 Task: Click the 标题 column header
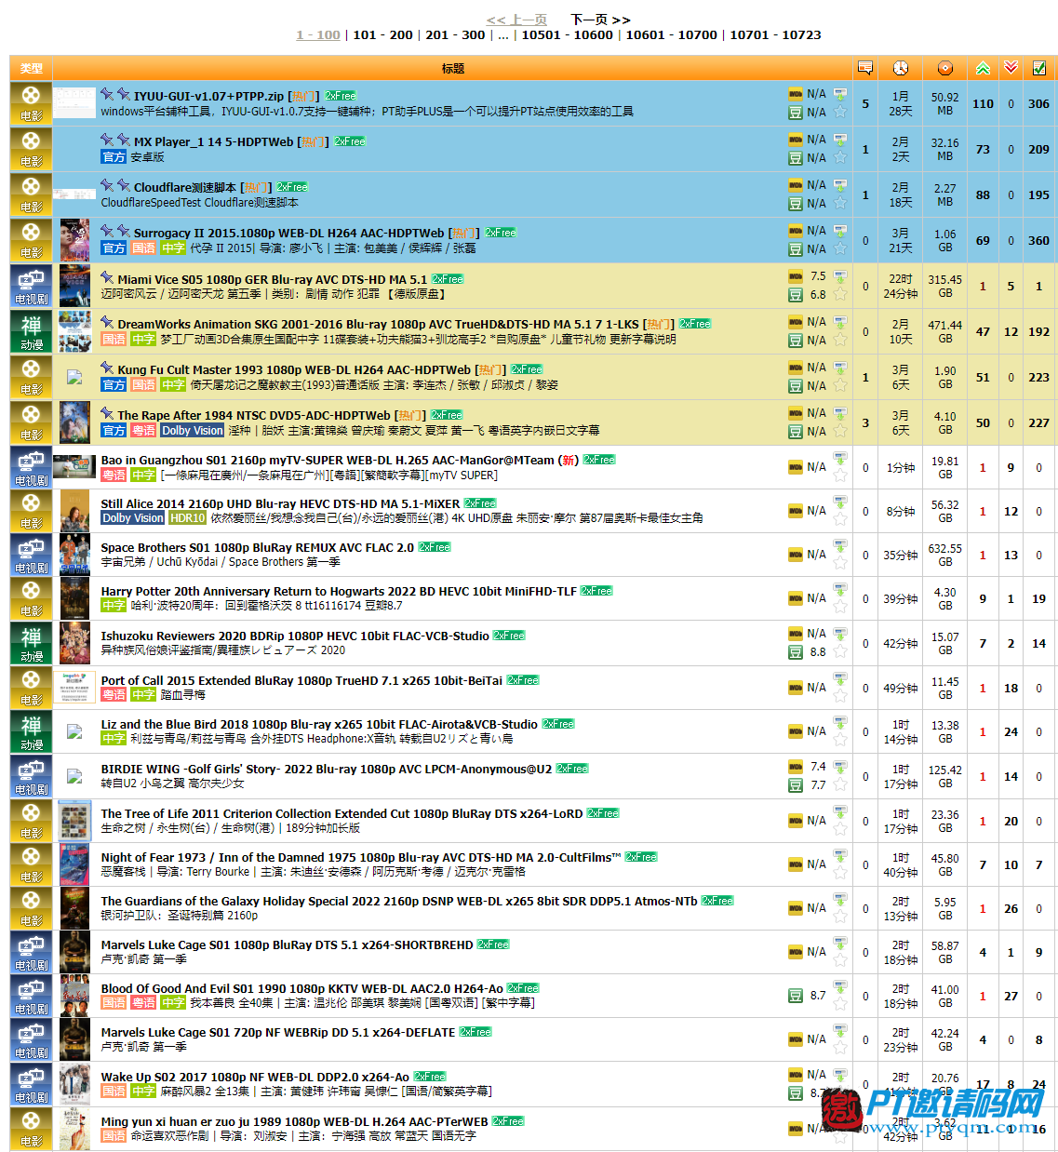pos(453,68)
